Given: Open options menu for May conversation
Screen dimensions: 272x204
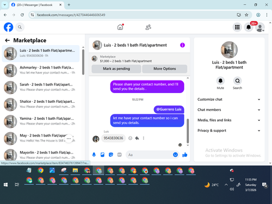Looking at the screenshot, I should [69, 139].
